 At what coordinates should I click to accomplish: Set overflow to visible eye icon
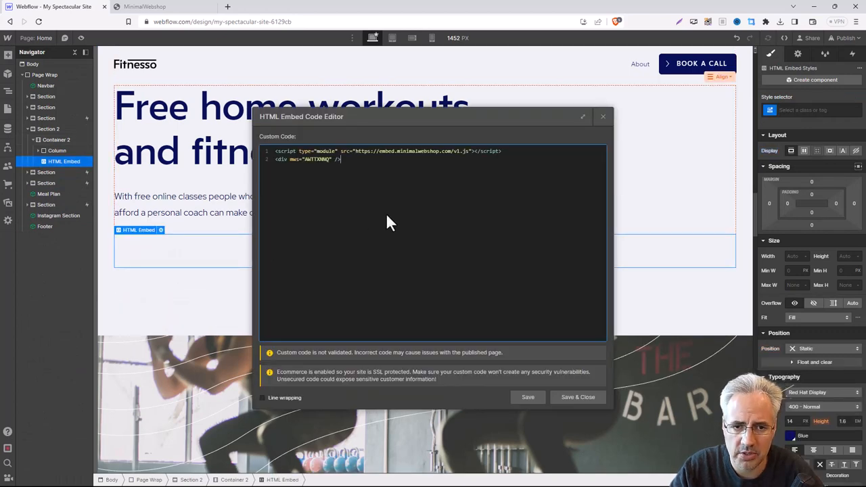794,303
